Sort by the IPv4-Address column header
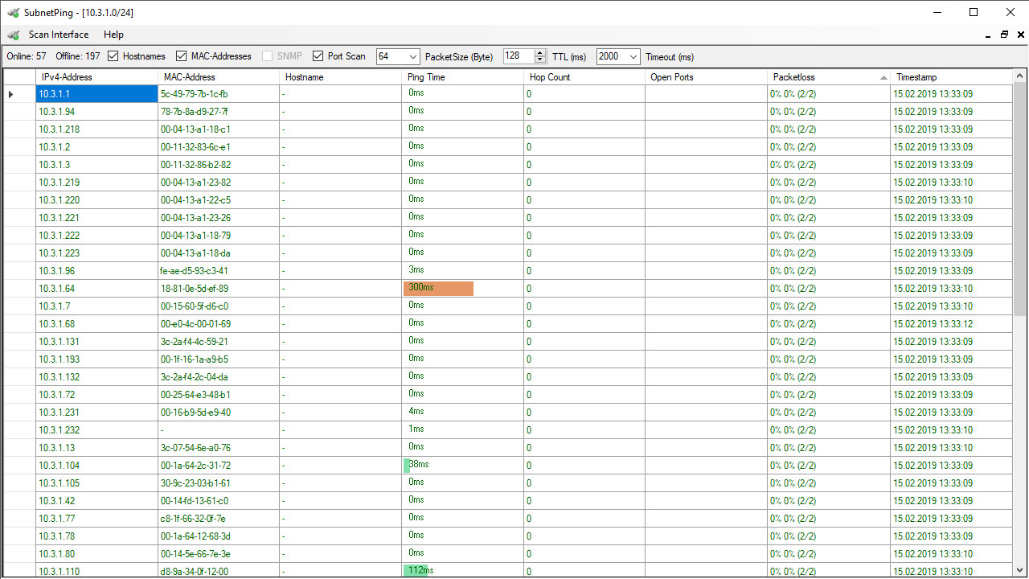Viewport: 1029px width, 579px height. (x=96, y=77)
